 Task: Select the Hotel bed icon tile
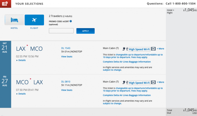click(x=14, y=20)
